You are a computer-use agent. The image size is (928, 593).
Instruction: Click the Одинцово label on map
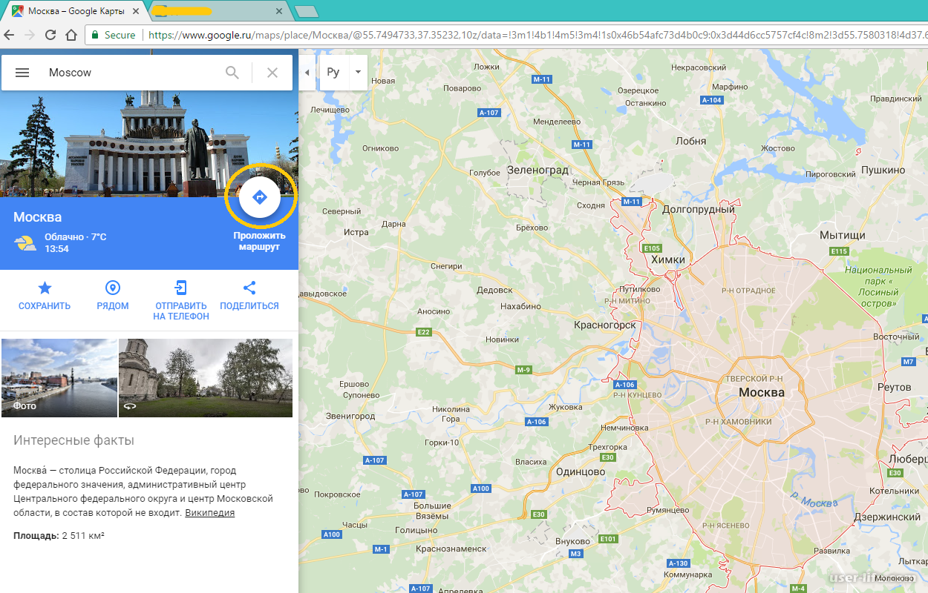pos(581,471)
